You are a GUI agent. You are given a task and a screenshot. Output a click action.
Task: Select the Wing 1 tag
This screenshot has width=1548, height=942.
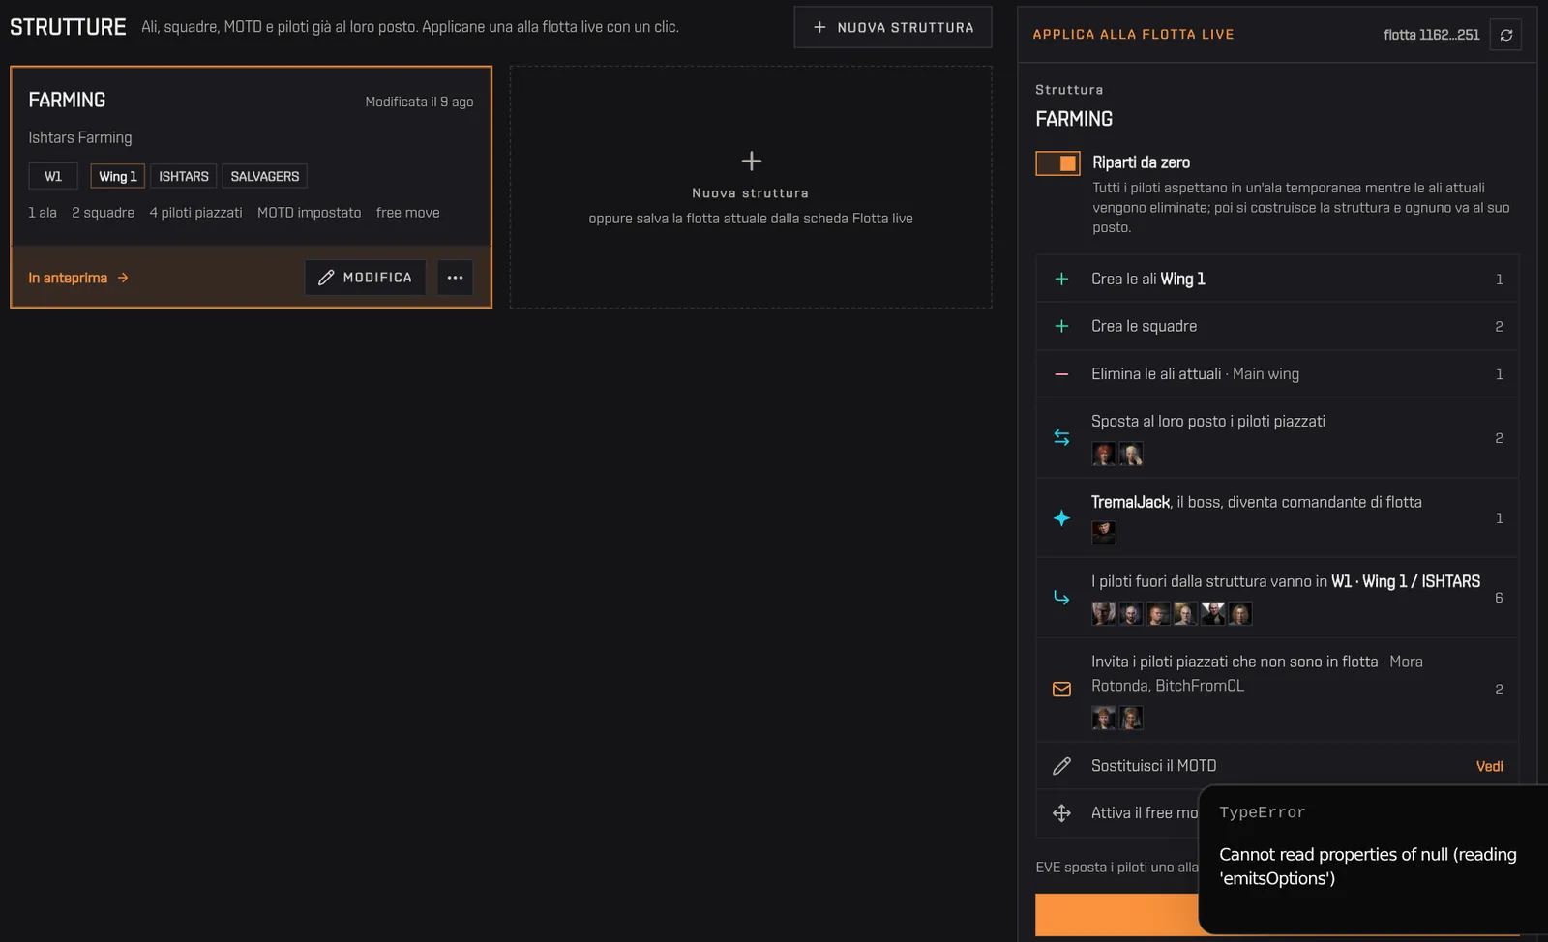pyautogui.click(x=118, y=177)
